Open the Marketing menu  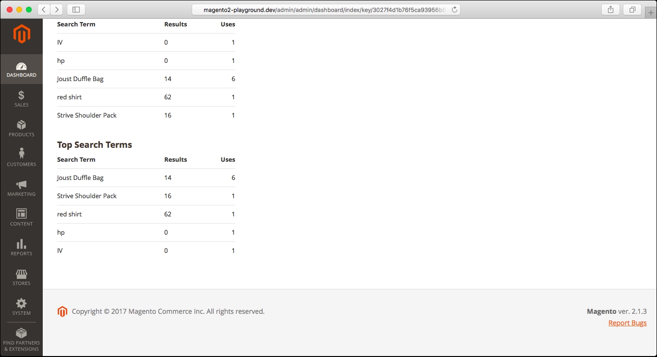[x=22, y=189]
